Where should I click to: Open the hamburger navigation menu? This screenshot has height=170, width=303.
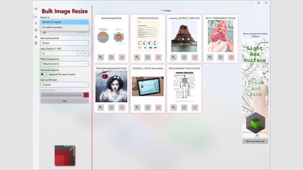(x=36, y=9)
